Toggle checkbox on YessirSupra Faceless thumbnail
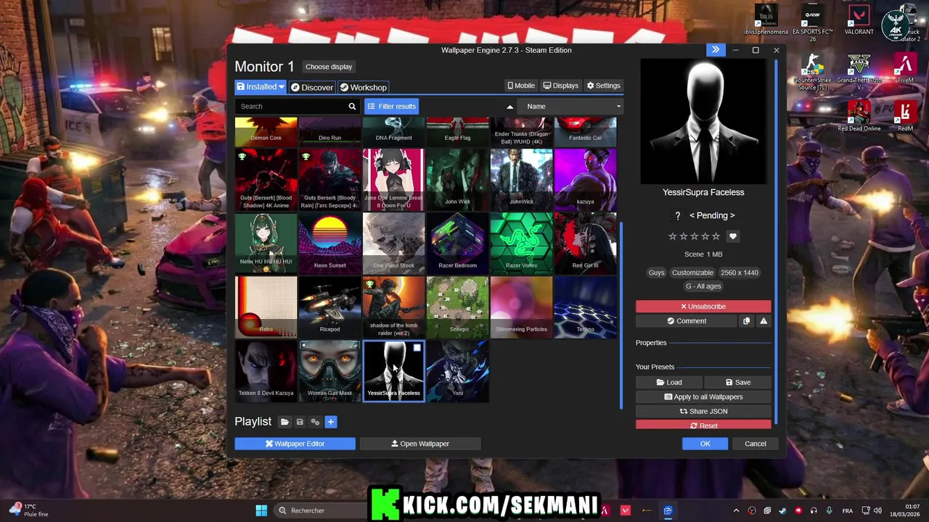This screenshot has width=929, height=522. click(417, 348)
